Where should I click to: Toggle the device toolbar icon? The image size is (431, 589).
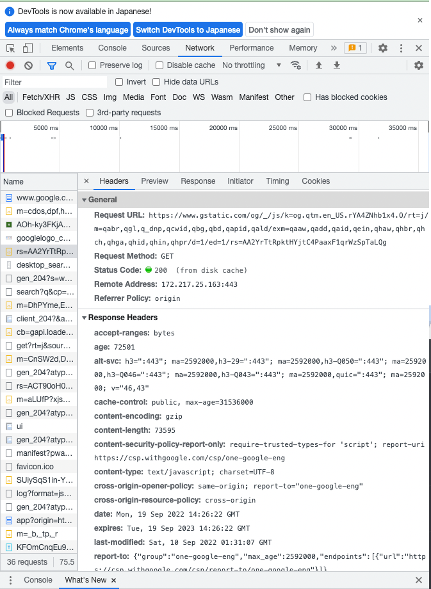(x=28, y=48)
